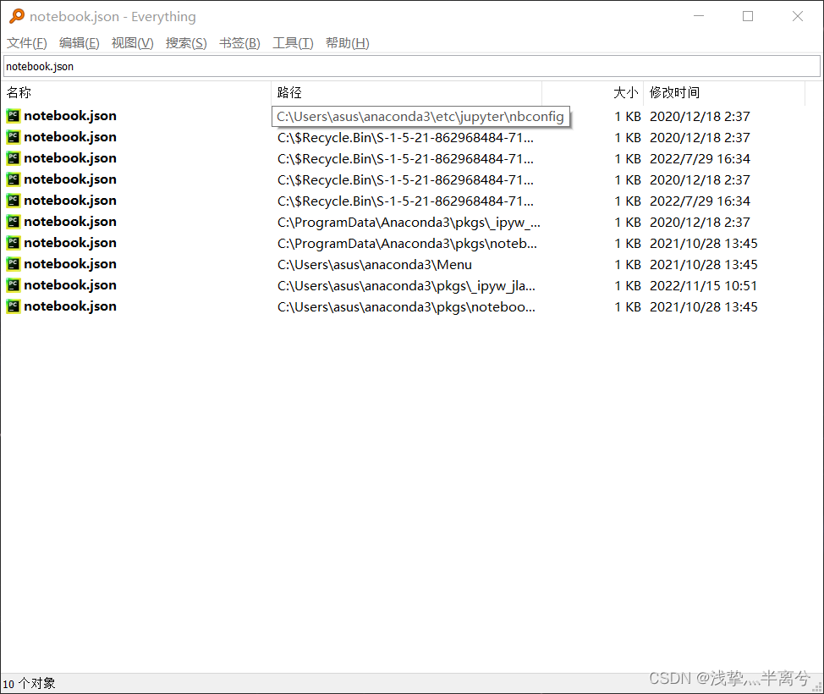The width and height of the screenshot is (824, 694).
Task: Open the 编辑(E) menu
Action: click(80, 43)
